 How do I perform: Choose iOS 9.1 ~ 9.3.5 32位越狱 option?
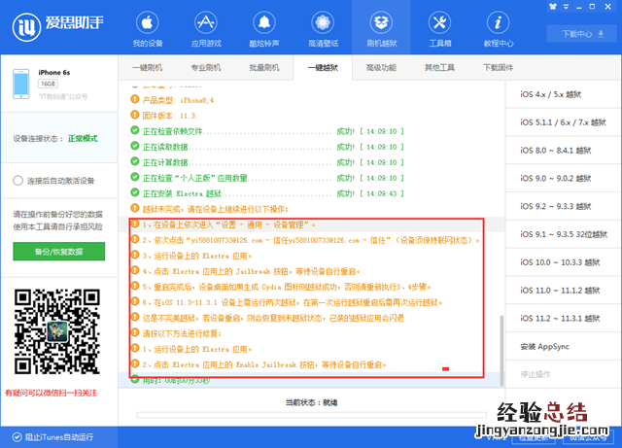pos(564,234)
